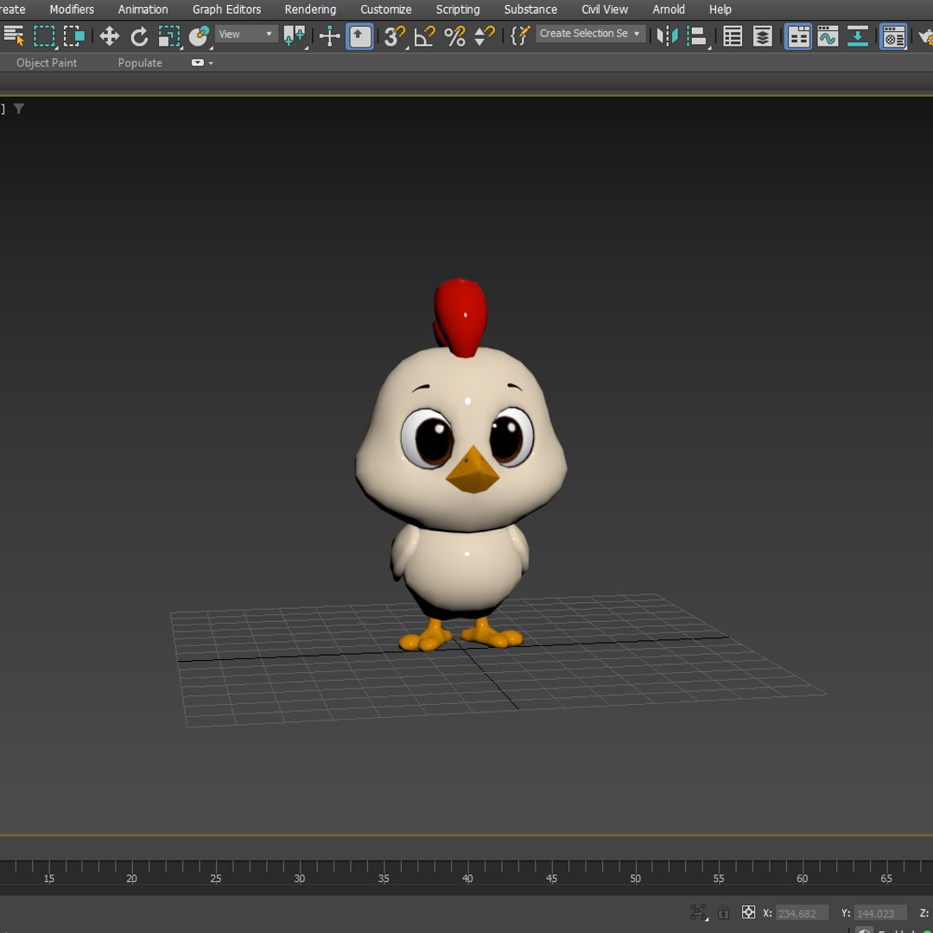Toggle Absolute/Offset transform type-in mode

click(x=748, y=911)
